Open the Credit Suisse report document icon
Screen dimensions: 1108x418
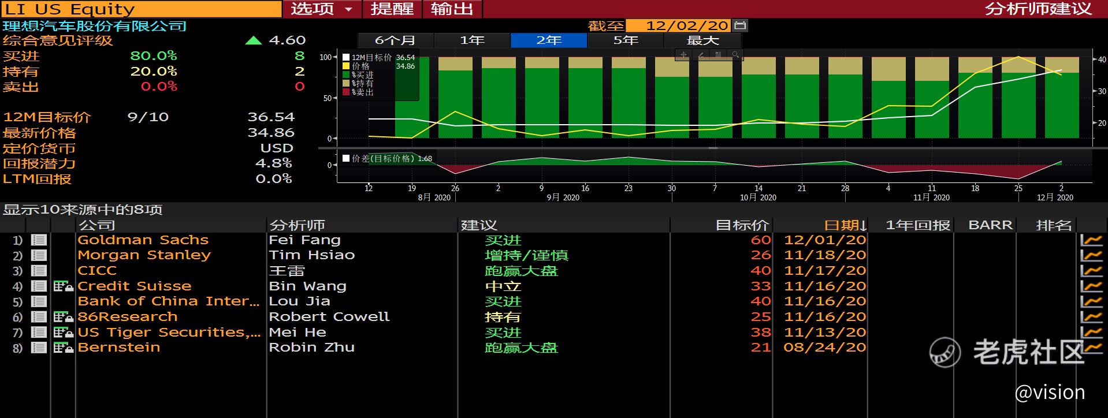click(x=39, y=286)
